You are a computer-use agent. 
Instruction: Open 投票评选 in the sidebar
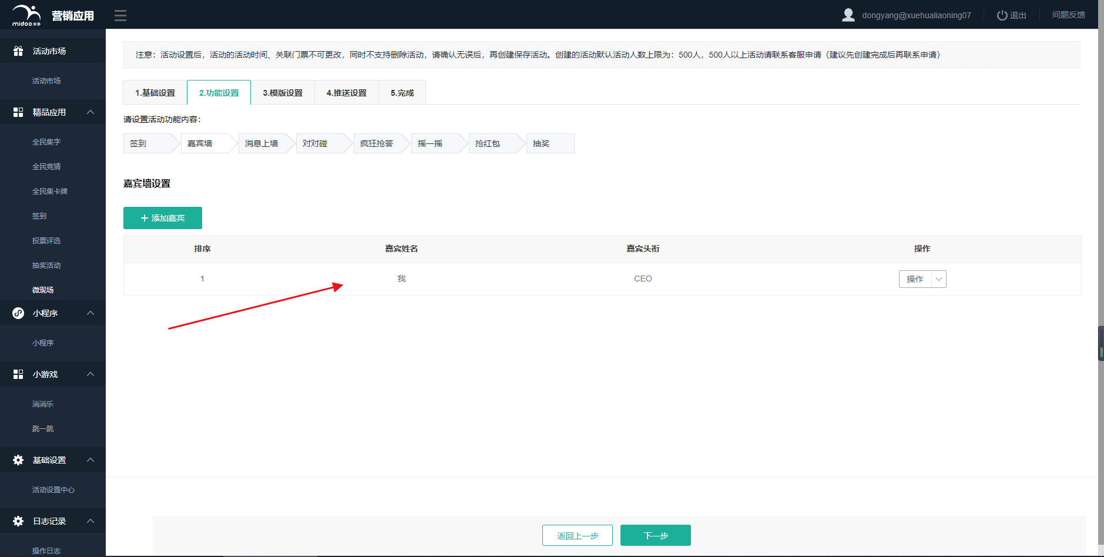coord(46,240)
